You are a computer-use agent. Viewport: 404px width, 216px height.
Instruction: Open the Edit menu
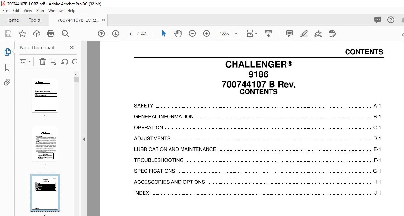16,11
